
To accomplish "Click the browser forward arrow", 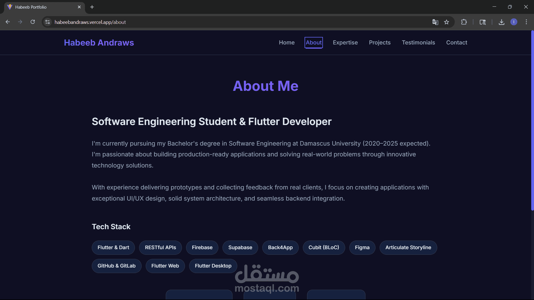I will pyautogui.click(x=20, y=22).
